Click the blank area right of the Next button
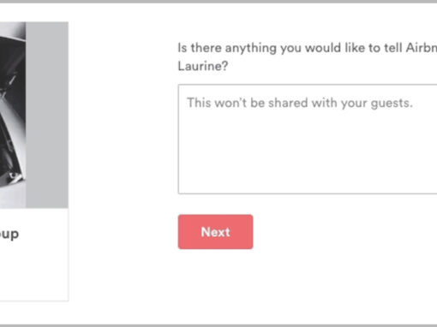This screenshot has width=437, height=327. (x=343, y=232)
